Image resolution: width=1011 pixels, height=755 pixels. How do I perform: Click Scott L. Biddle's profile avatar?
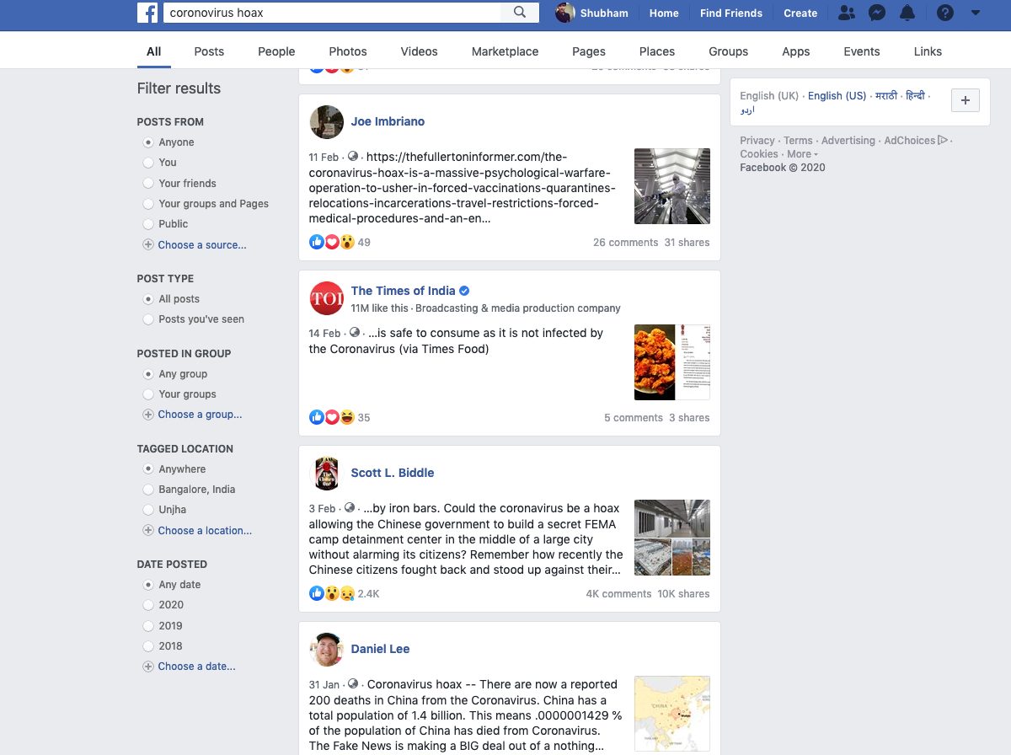(x=326, y=474)
